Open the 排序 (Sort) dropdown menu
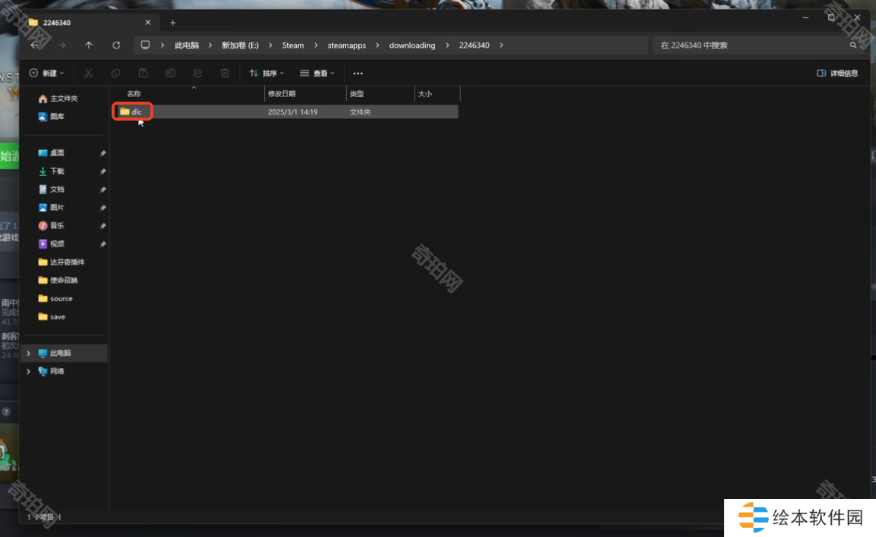 point(266,74)
